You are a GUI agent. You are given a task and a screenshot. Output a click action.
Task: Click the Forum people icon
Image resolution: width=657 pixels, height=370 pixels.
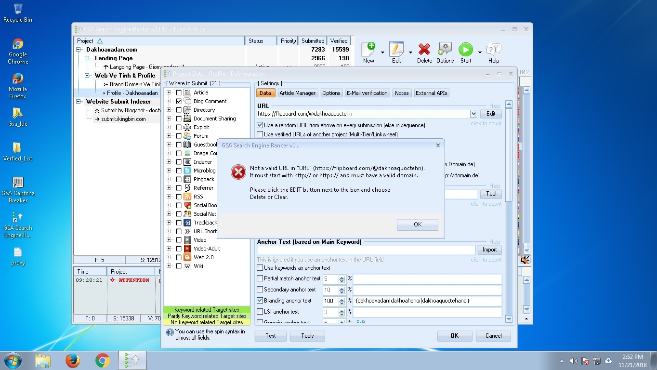pos(187,136)
